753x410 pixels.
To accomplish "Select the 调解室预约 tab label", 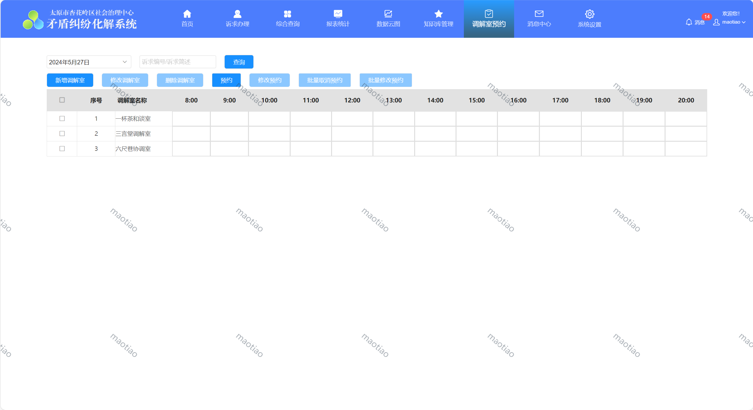I will tap(489, 24).
